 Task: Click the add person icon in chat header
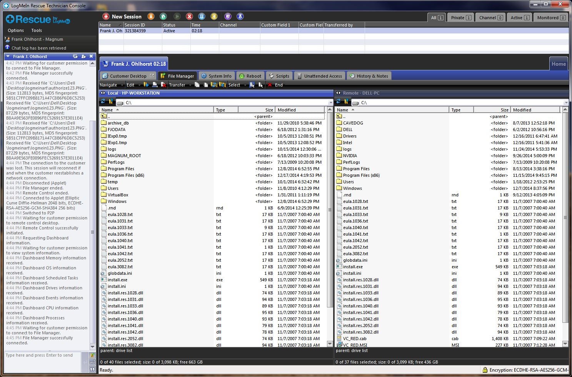[x=83, y=56]
